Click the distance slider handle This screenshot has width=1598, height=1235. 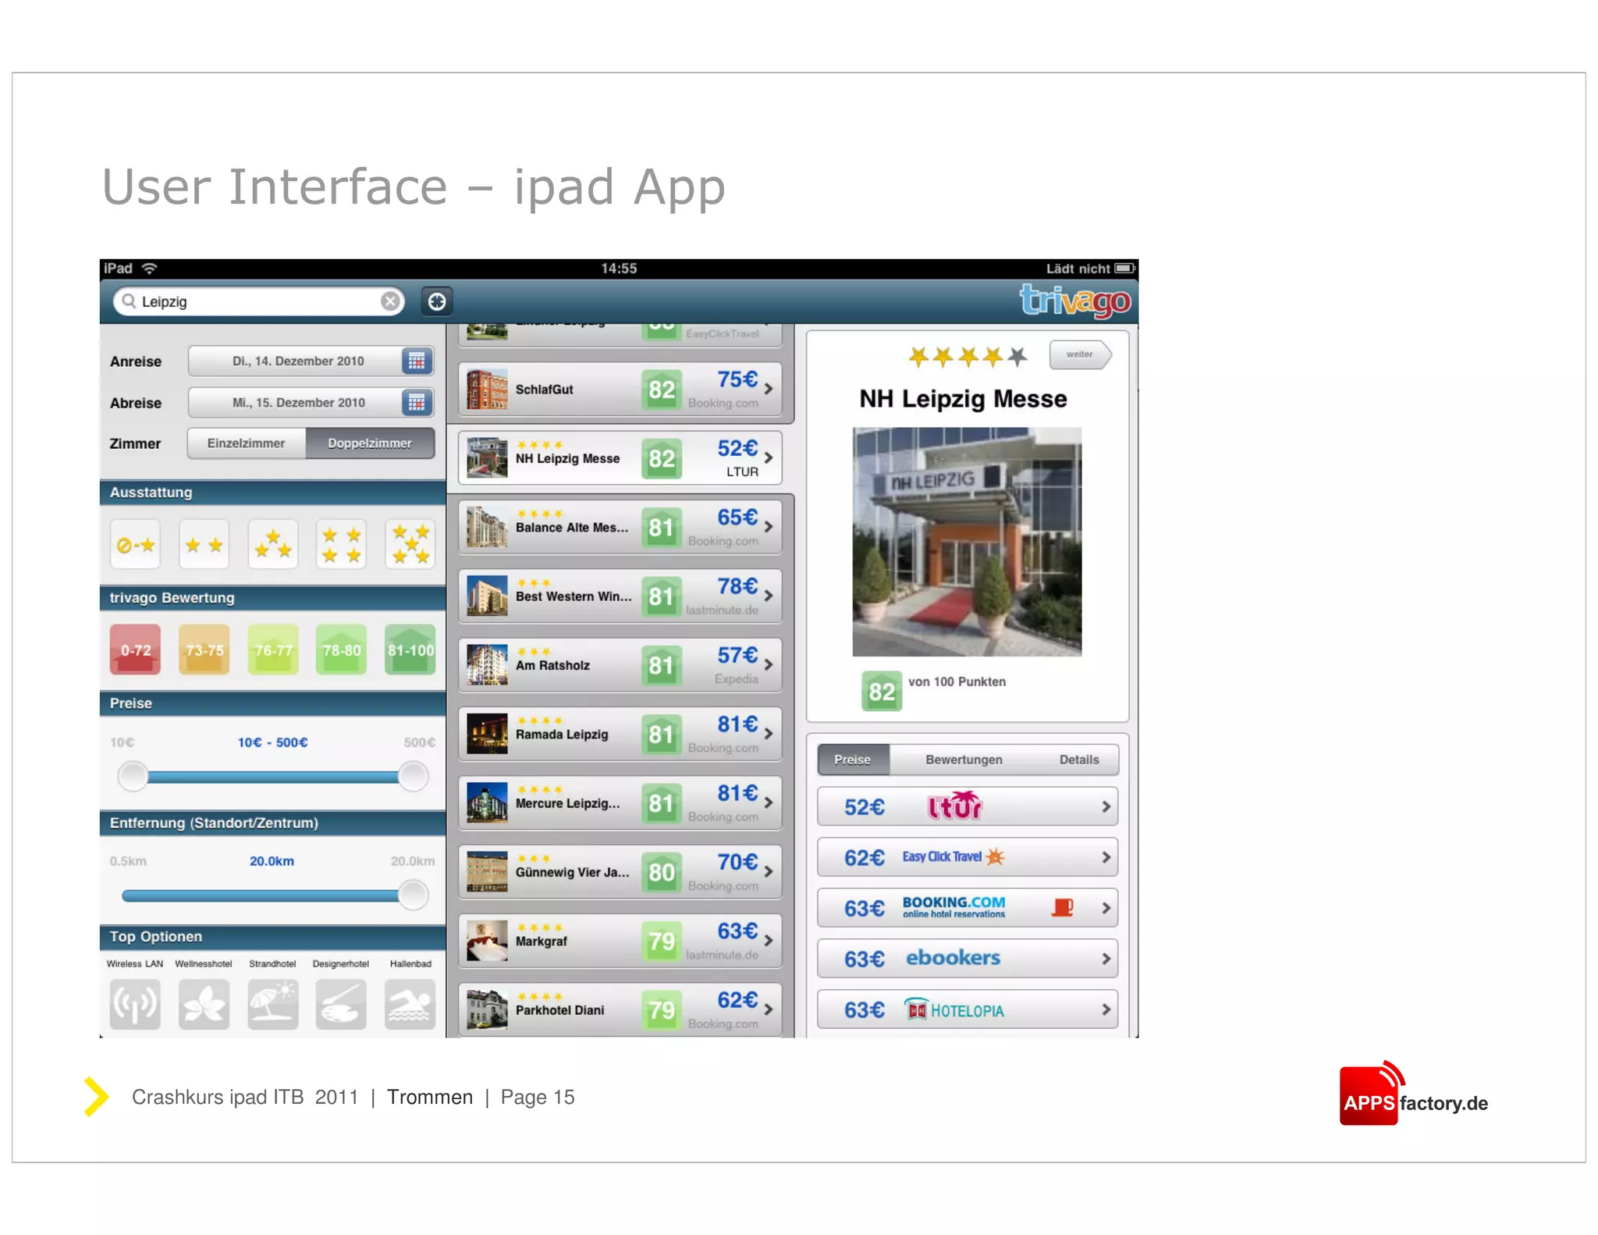click(x=413, y=895)
